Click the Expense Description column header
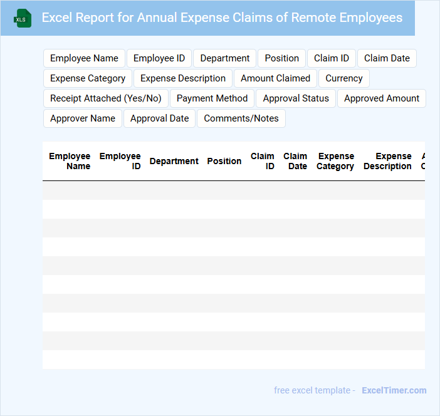Viewport: 440px width, 416px height. [387, 161]
